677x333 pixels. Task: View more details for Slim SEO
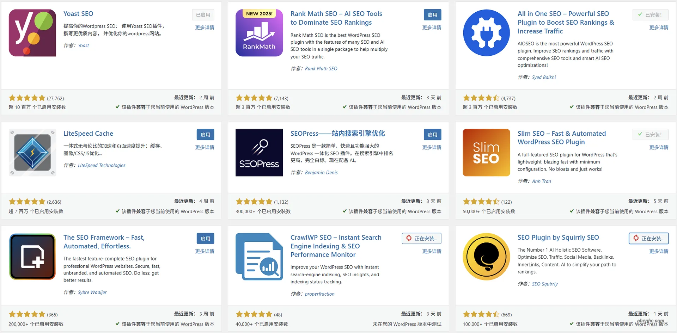point(659,147)
